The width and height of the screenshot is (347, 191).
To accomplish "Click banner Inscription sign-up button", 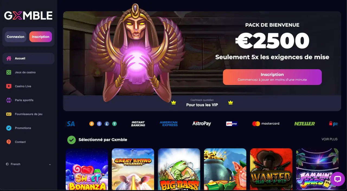I will click(272, 77).
